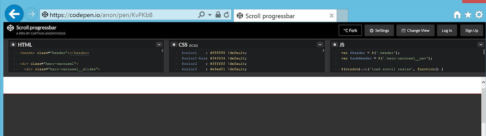Click the codepen.io URL address field
The height and width of the screenshot is (136, 486).
coord(118,15)
